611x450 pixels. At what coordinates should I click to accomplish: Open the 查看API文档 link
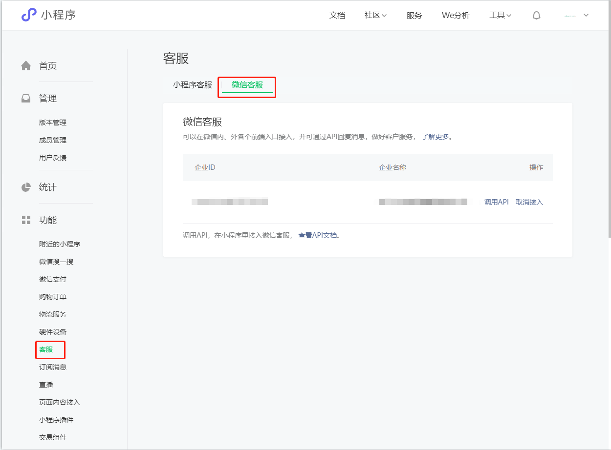pos(318,235)
